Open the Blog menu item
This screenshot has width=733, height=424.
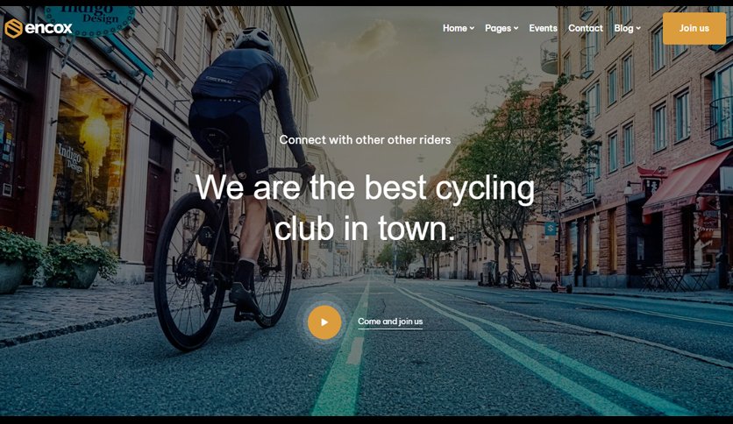pos(623,28)
